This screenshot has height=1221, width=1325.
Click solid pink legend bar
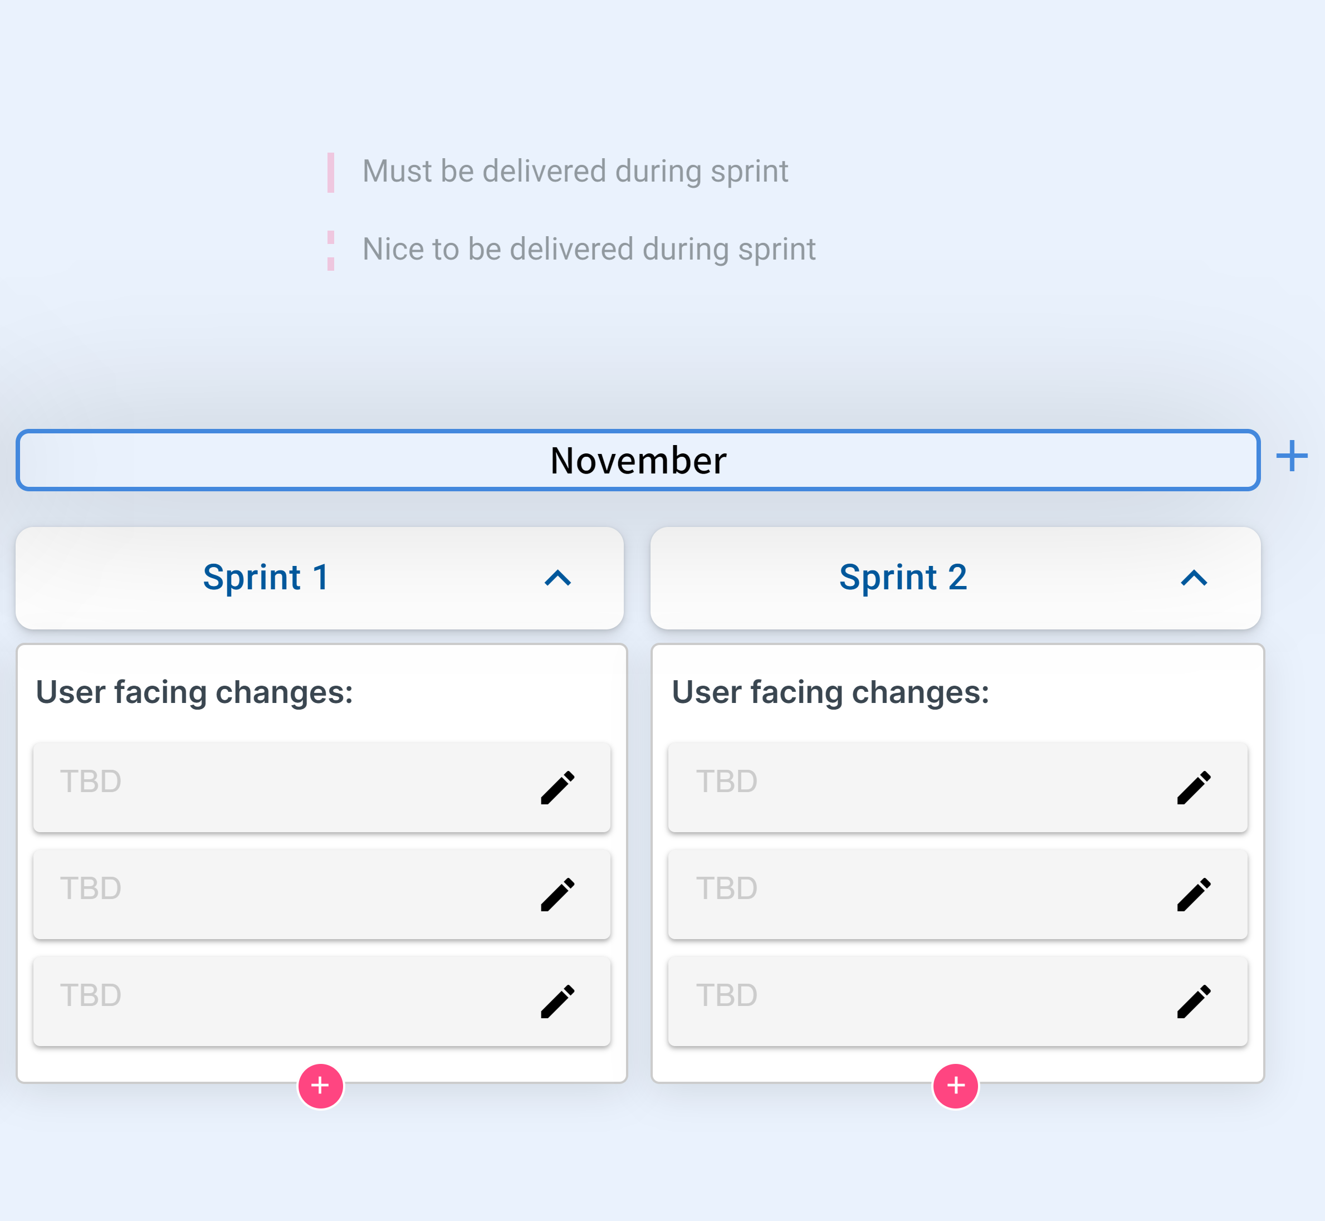[331, 173]
